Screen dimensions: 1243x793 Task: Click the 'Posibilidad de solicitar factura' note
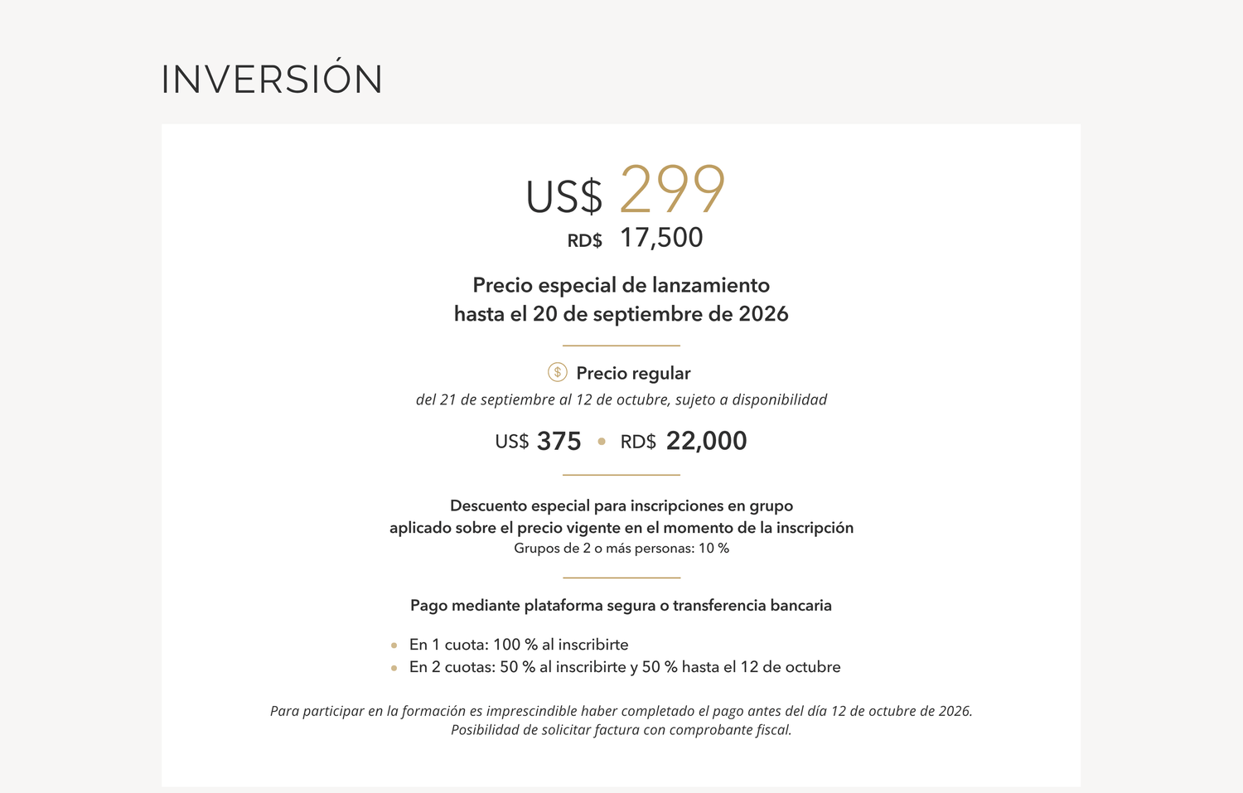(x=621, y=730)
